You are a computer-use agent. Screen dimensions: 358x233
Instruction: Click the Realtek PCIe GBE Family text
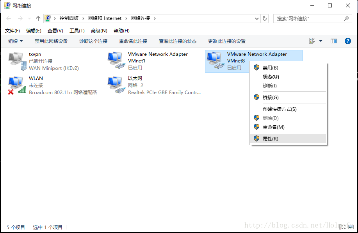[164, 92]
